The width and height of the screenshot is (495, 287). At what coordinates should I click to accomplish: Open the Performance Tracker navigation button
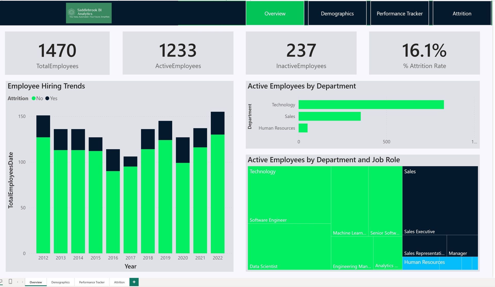[399, 13]
